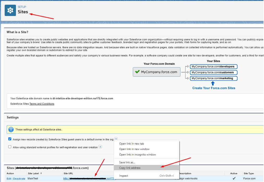This screenshot has height=182, width=264.
Task: Click Create Your Force.com Sites link
Action: pos(214,88)
